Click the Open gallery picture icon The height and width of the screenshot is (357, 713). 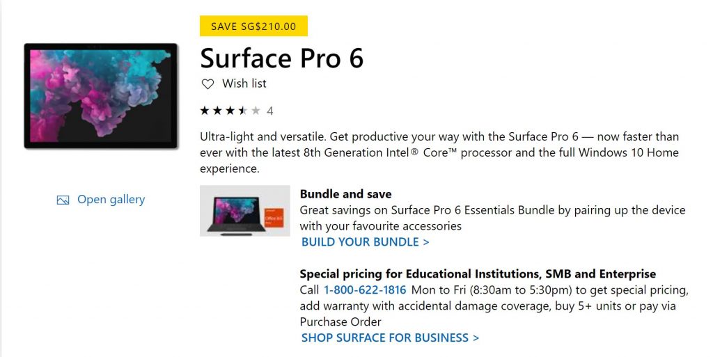point(63,200)
